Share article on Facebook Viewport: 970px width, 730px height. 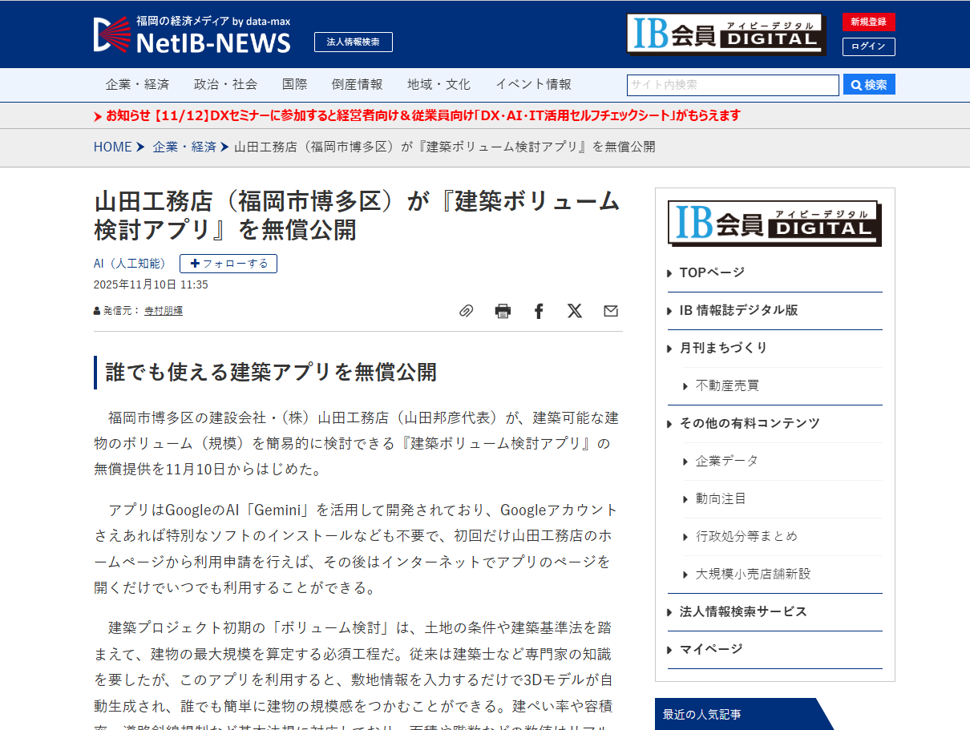(x=539, y=311)
